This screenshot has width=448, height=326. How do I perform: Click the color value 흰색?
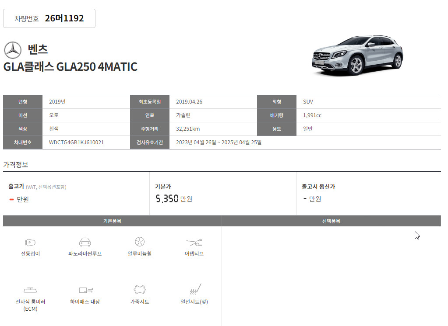coord(54,128)
